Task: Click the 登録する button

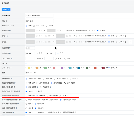Action: 6,9
